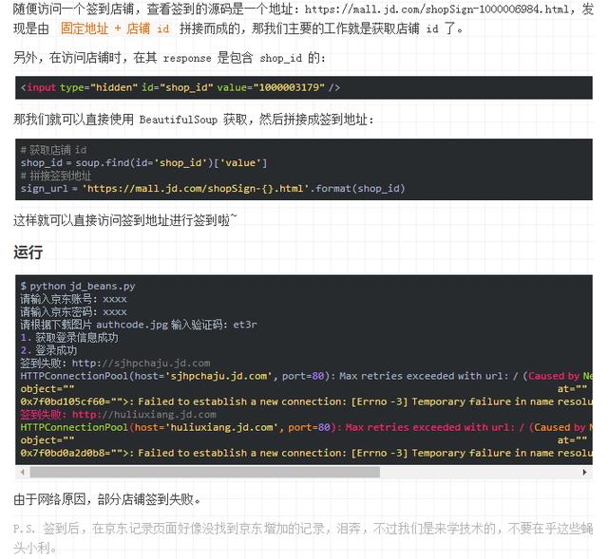Click the HTTPConnectionPool host='huliuxiang.jd.com' line
The image size is (608, 559).
coord(306,427)
